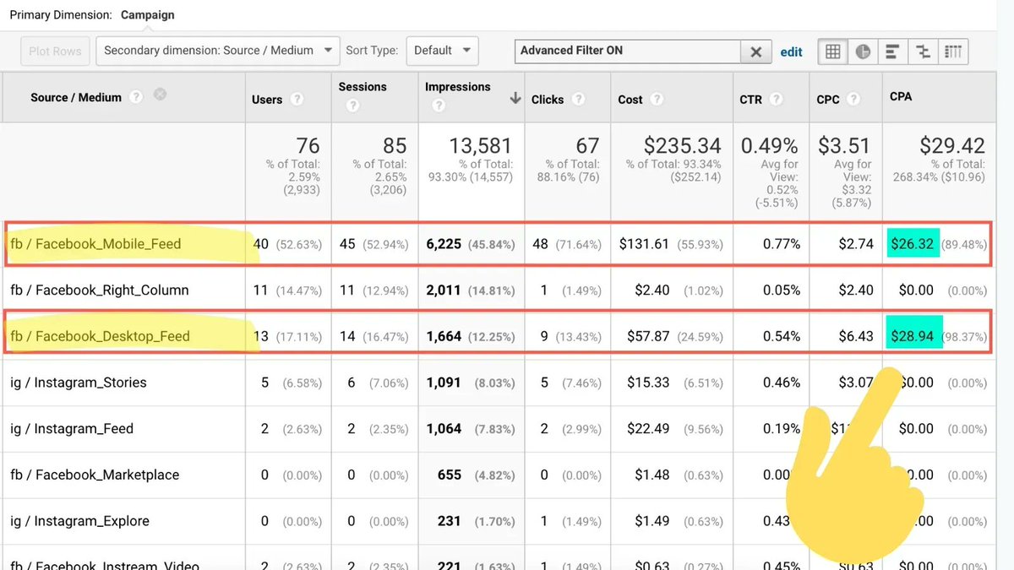Open help icon under Impressions header
The image size is (1014, 570).
coord(439,106)
